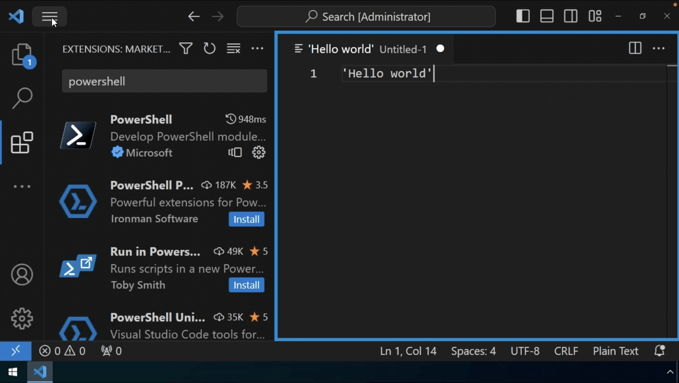Show additional views with activity bar ellipsis

pos(22,186)
